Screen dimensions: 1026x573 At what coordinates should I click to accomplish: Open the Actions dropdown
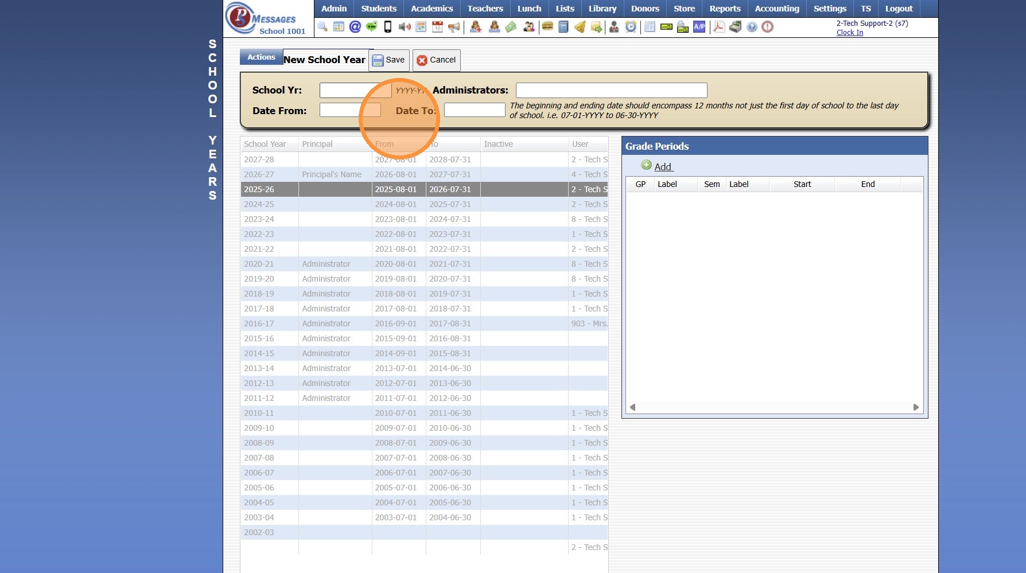pos(261,57)
